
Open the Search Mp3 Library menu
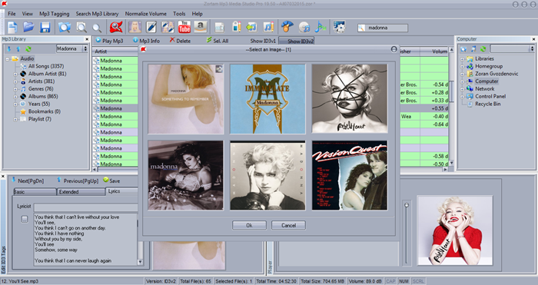(x=97, y=14)
